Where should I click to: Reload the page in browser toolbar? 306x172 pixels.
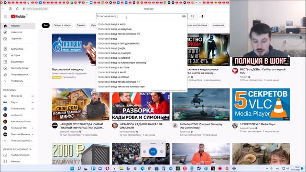tap(17, 9)
